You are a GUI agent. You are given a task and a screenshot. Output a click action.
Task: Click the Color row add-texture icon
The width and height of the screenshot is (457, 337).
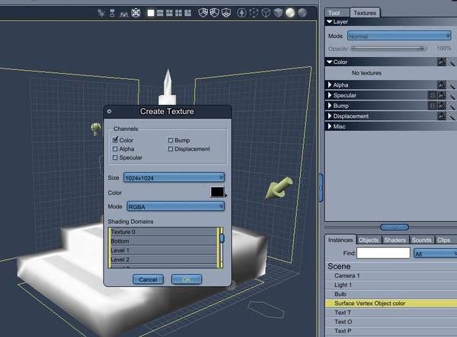tap(442, 62)
